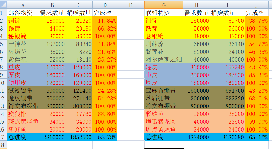272x149 pixels.
Task: Select the highlighted column G header
Action: pos(164,5)
